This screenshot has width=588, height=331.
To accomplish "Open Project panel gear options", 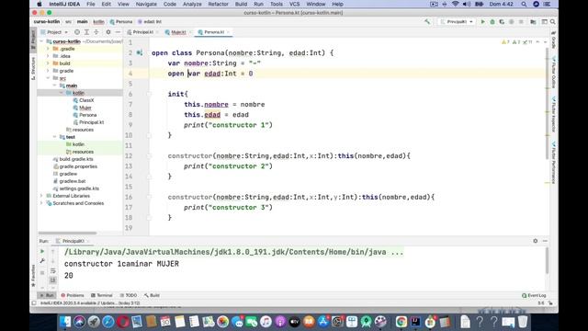I will (108, 32).
